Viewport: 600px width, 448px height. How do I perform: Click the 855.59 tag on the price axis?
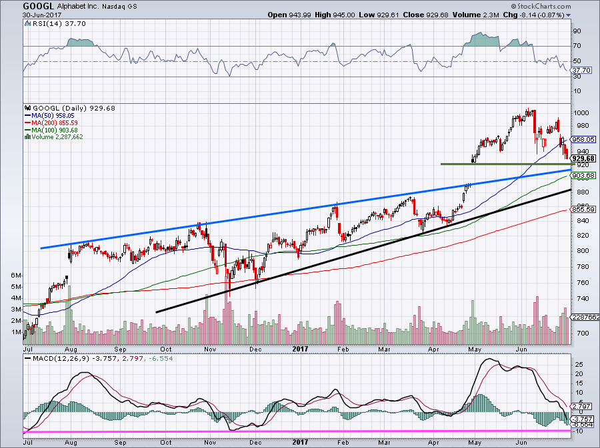pos(583,209)
